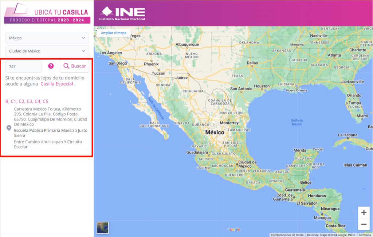Switch to satellite view via the map inset thumbnail
The image size is (373, 237).
[x=102, y=228]
